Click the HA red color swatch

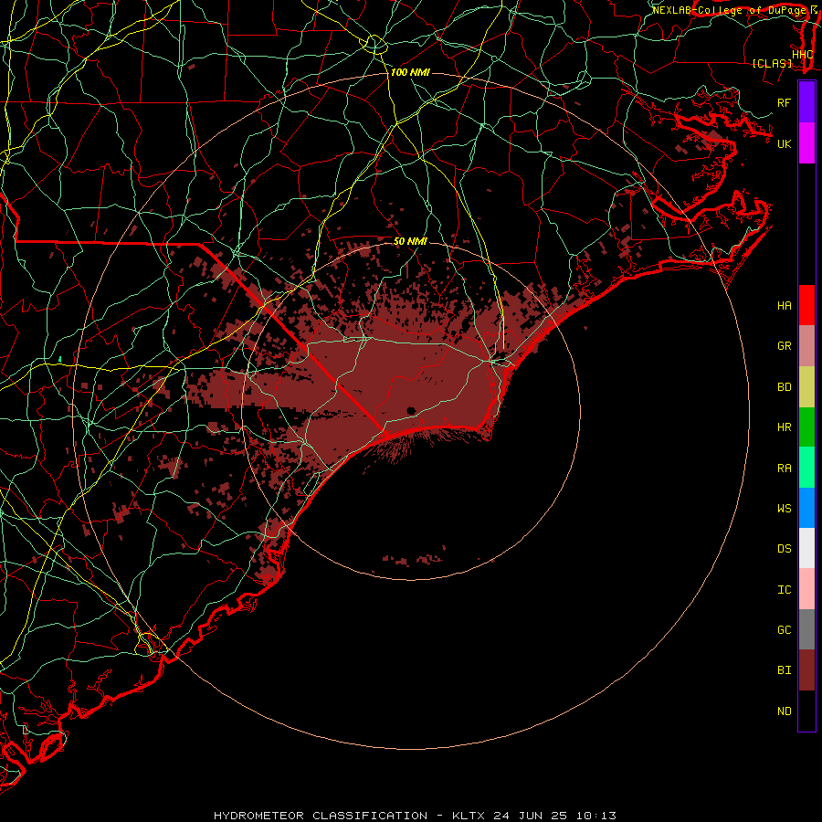(x=806, y=305)
